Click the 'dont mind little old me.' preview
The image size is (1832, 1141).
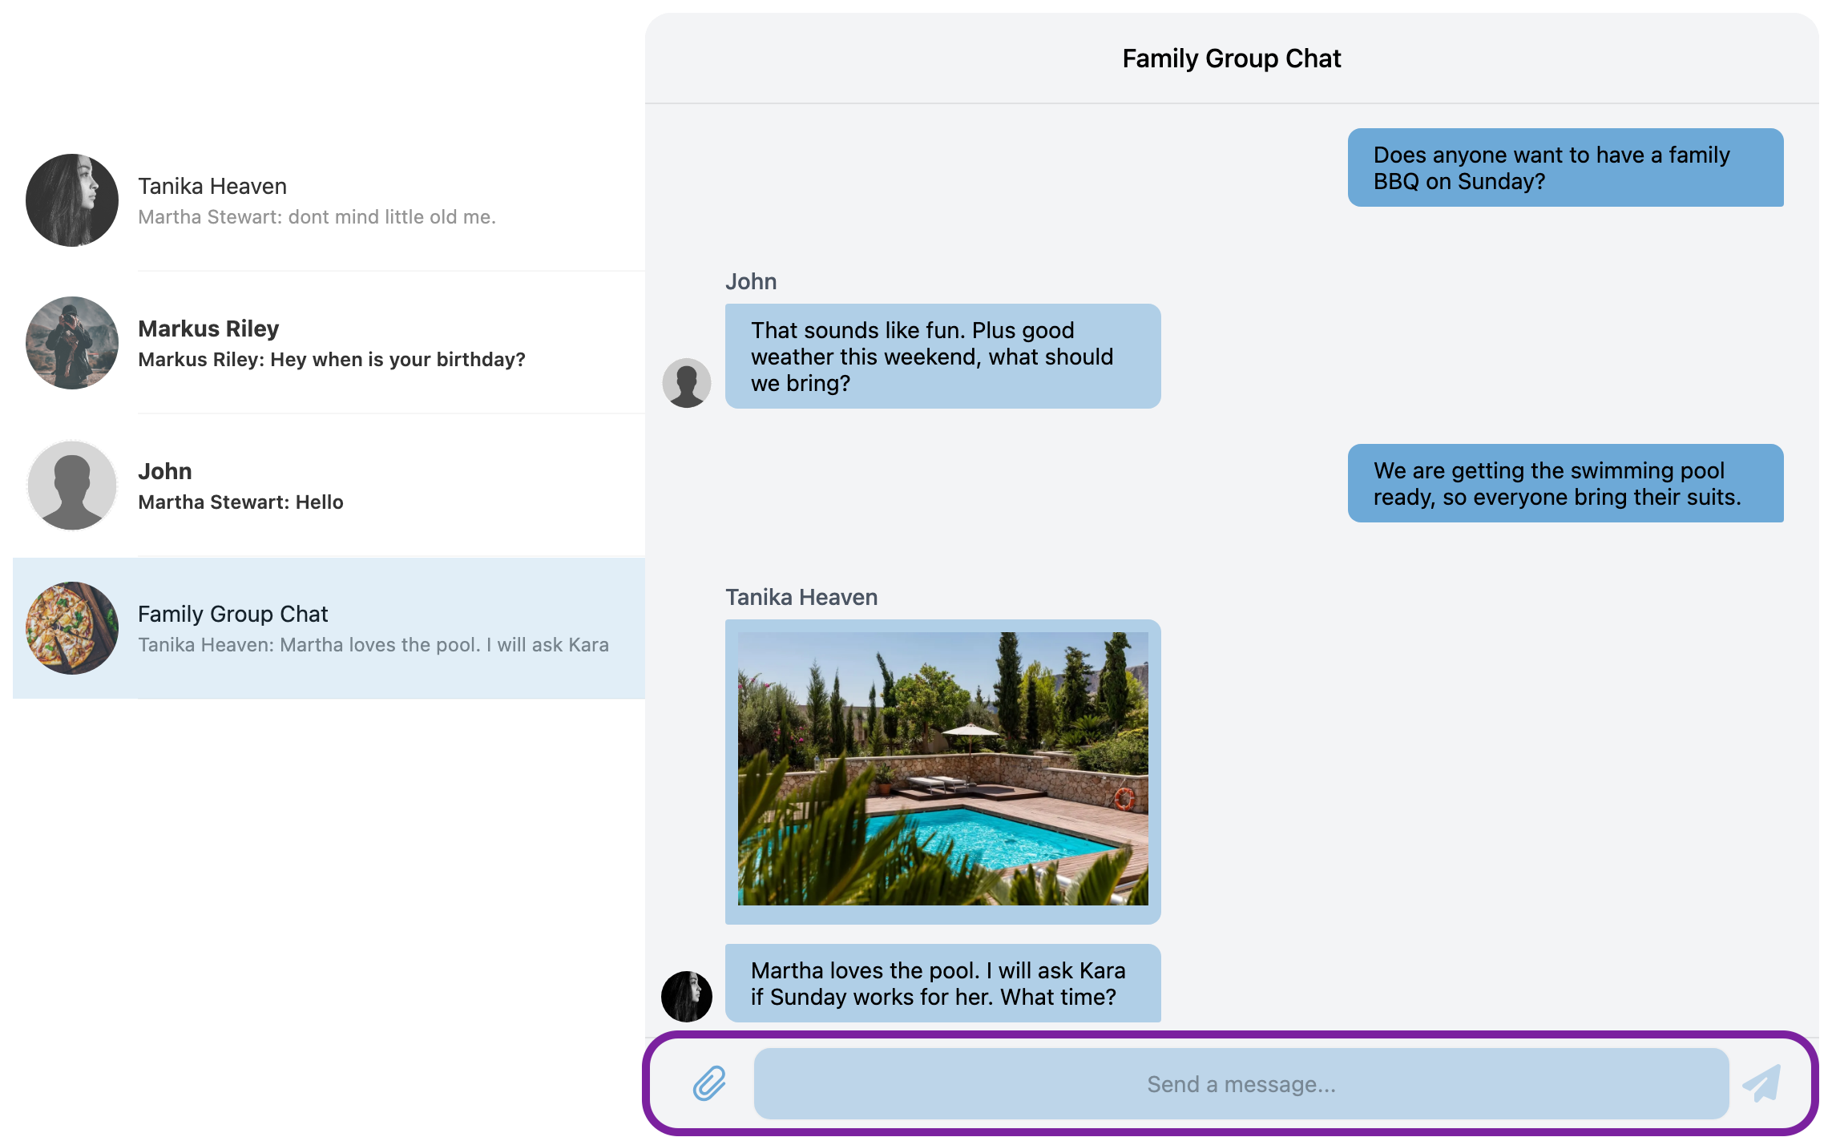(x=392, y=217)
